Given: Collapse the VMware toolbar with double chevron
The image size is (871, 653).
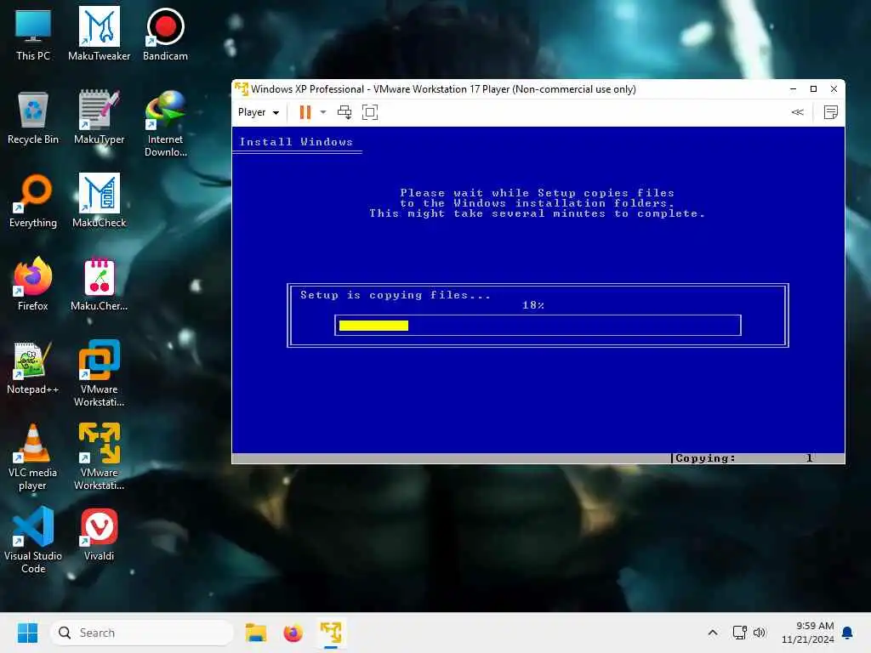Looking at the screenshot, I should (x=797, y=112).
